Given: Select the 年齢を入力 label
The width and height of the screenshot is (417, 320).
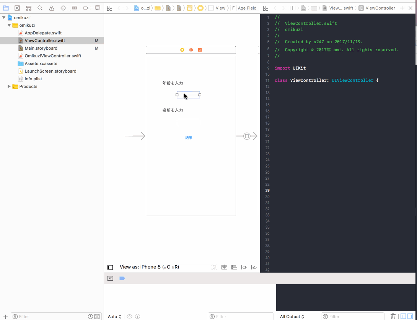Looking at the screenshot, I should tap(173, 83).
